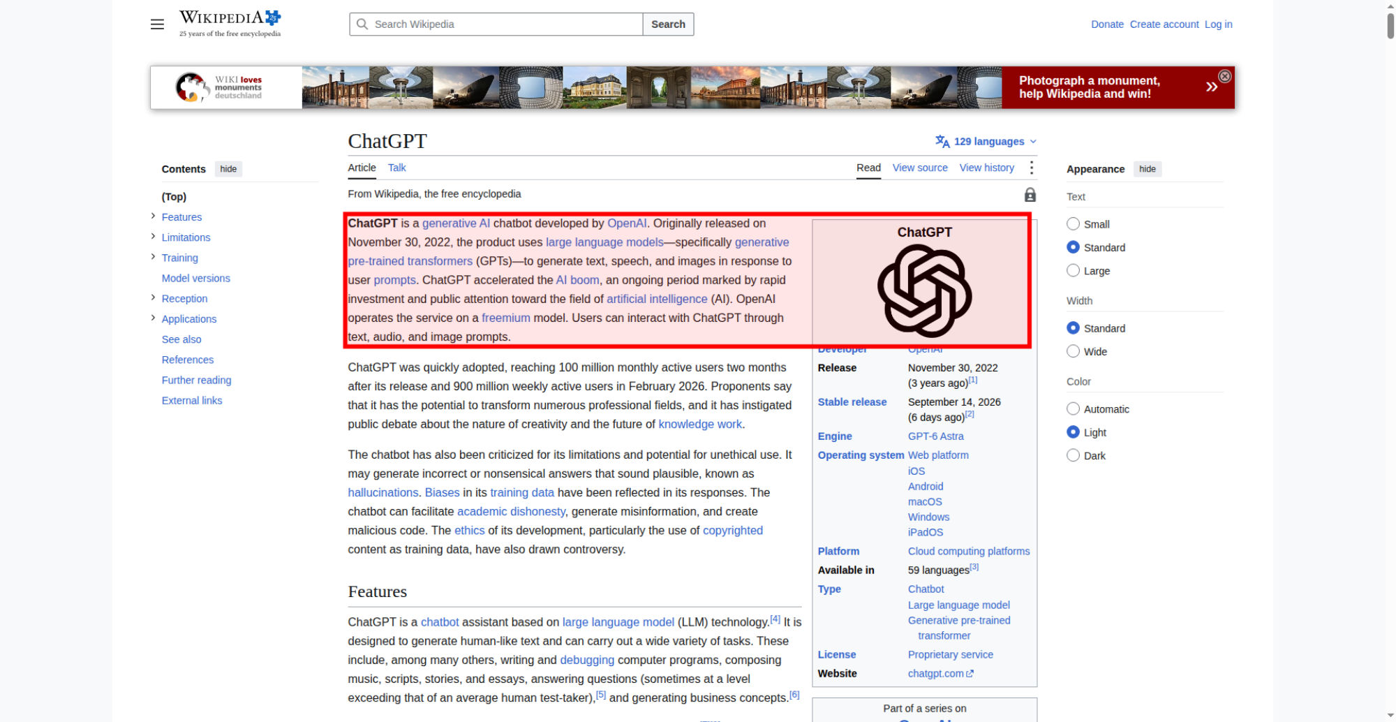Click the ChatGPT logo image in infobox

click(924, 291)
